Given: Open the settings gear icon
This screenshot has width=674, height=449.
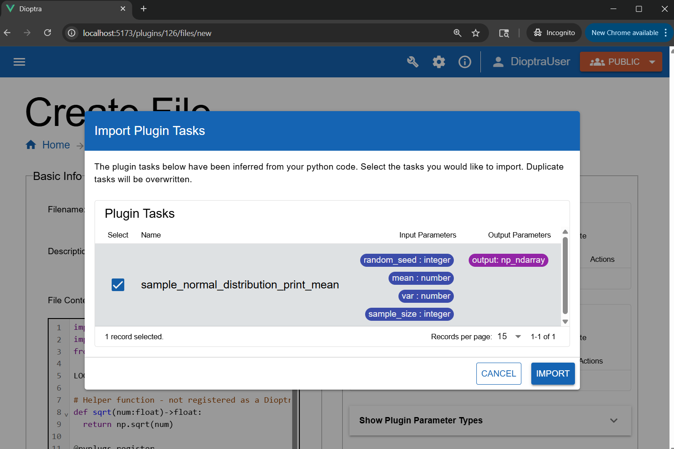Looking at the screenshot, I should click(x=439, y=62).
